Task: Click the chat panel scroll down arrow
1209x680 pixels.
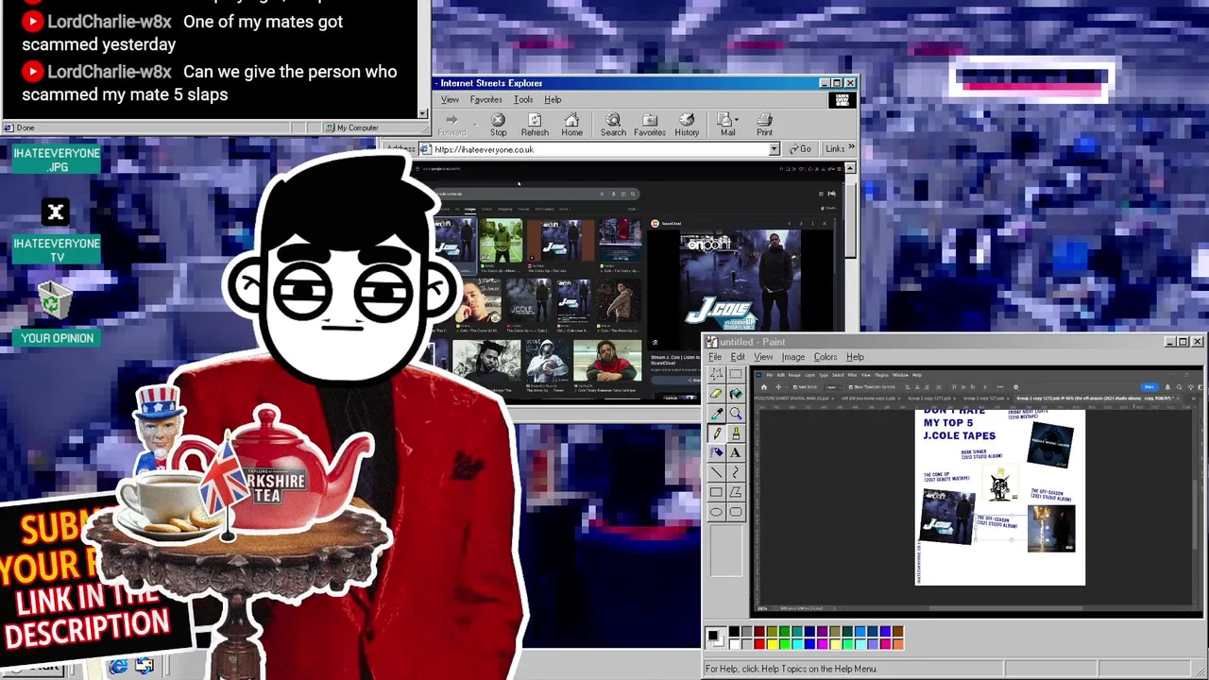Action: (x=423, y=112)
